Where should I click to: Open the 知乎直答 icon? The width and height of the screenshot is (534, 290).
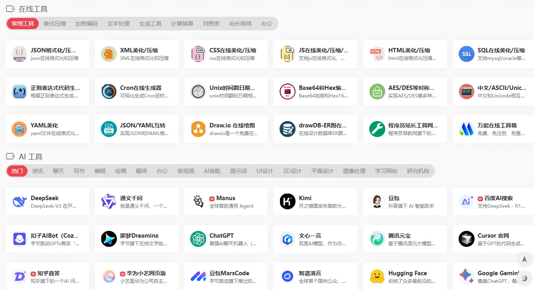[x=20, y=277]
